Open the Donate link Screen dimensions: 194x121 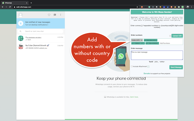point(147,74)
